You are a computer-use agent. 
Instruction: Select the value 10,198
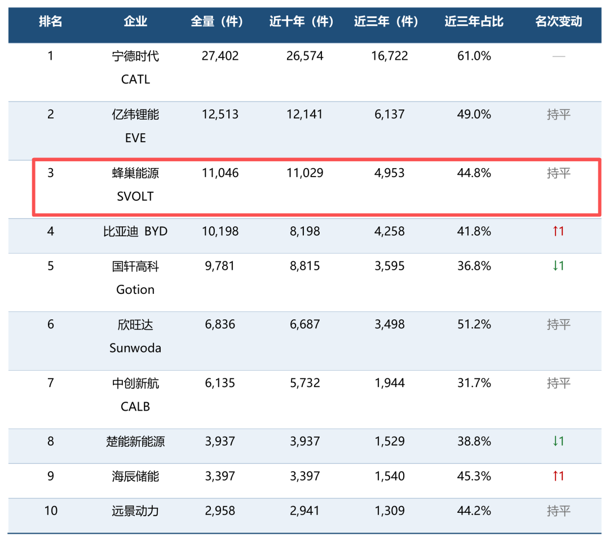[x=220, y=231]
